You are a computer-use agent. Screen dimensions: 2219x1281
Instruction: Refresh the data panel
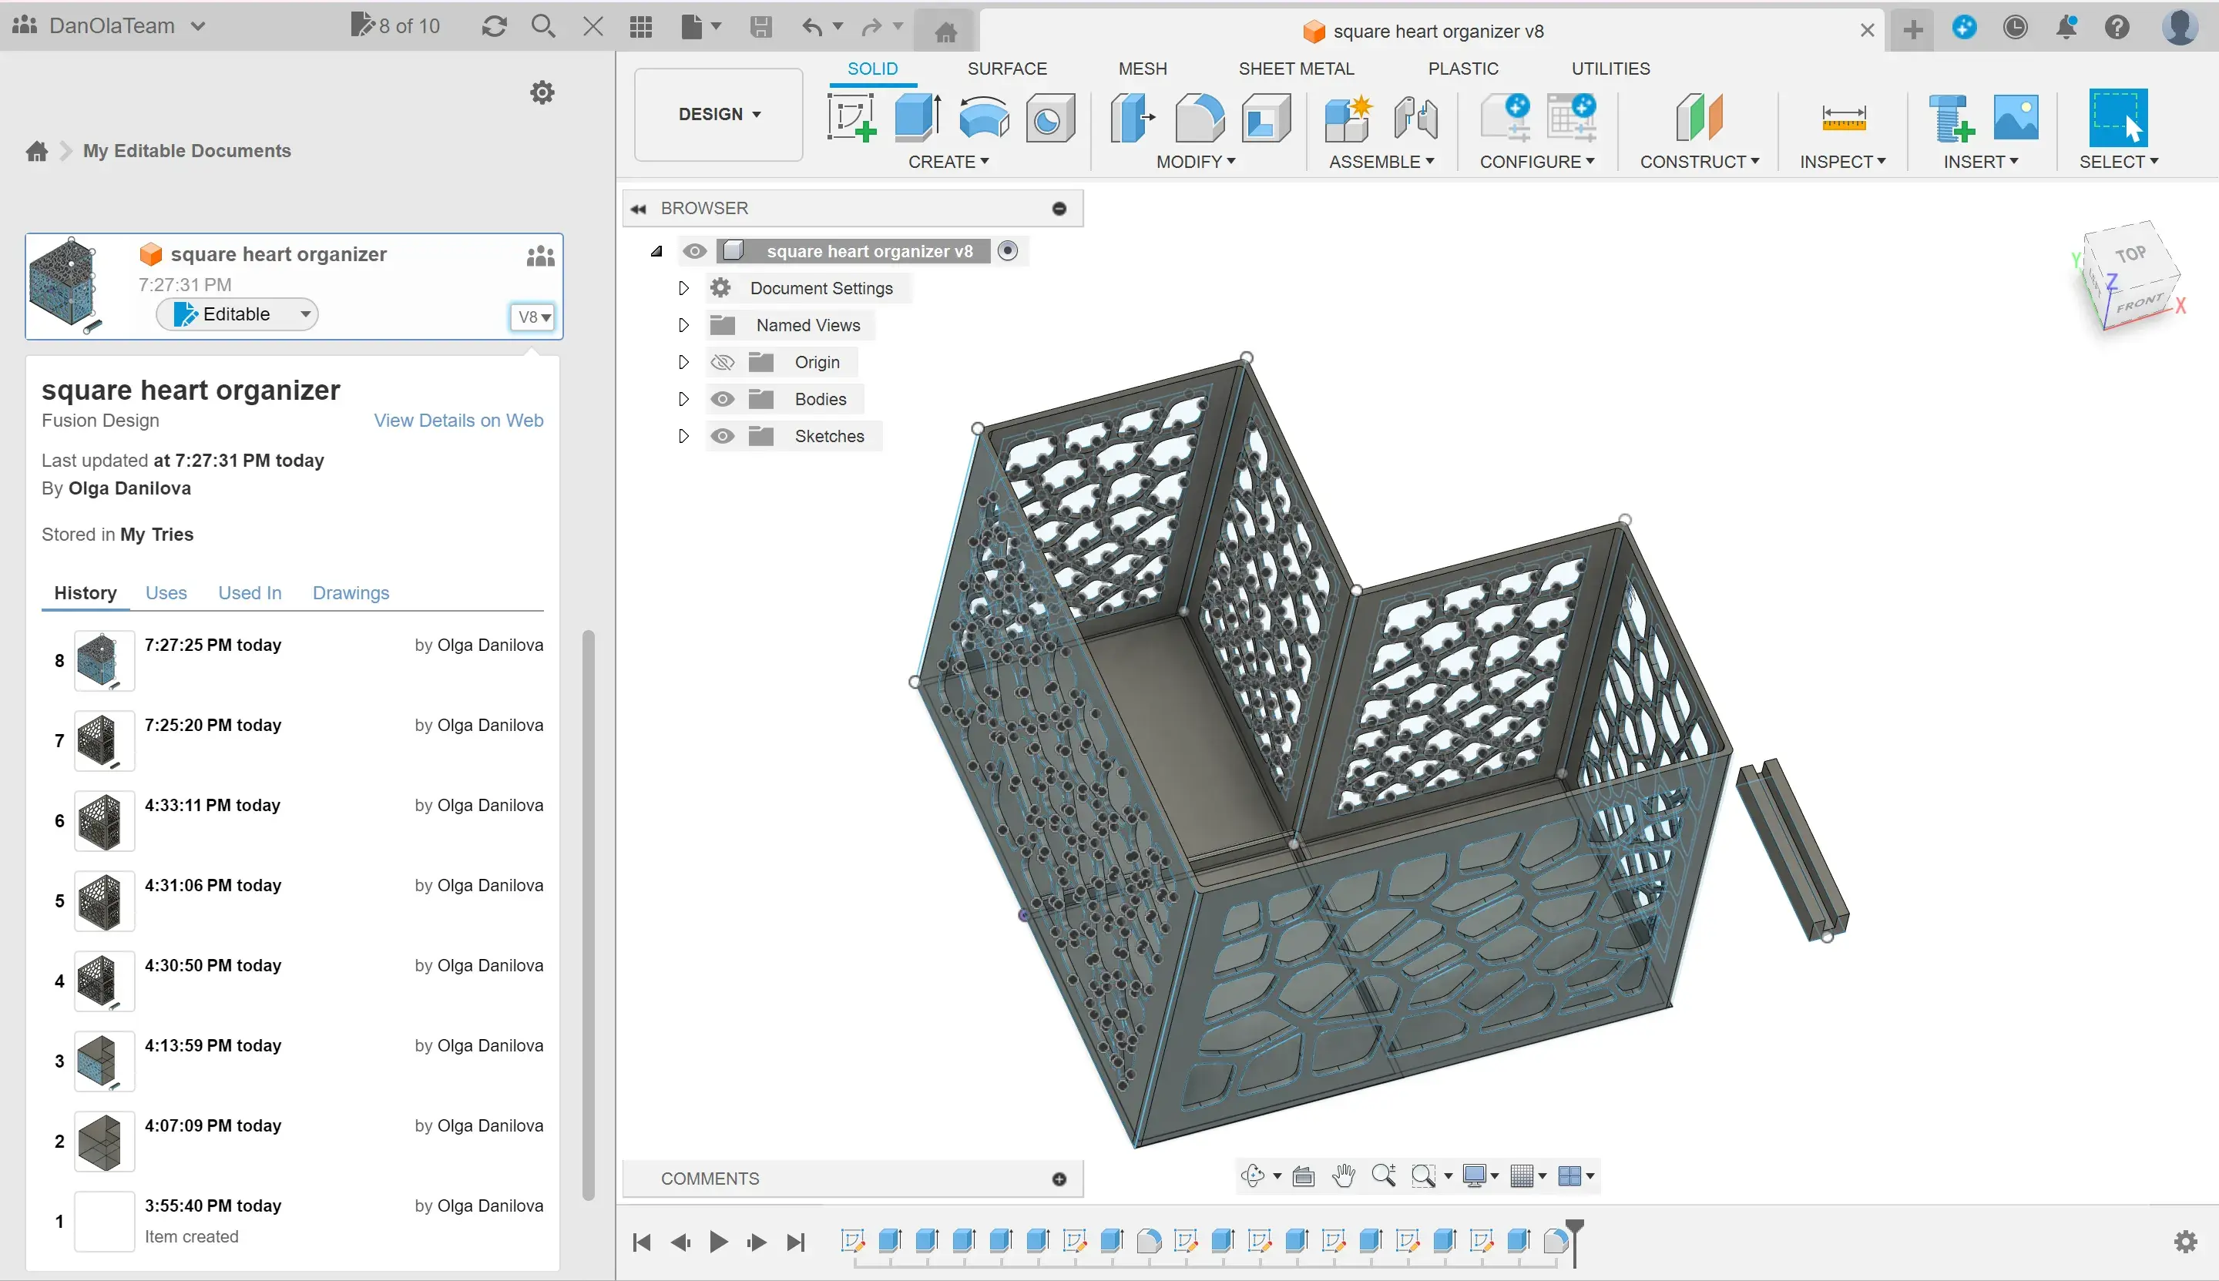[495, 26]
